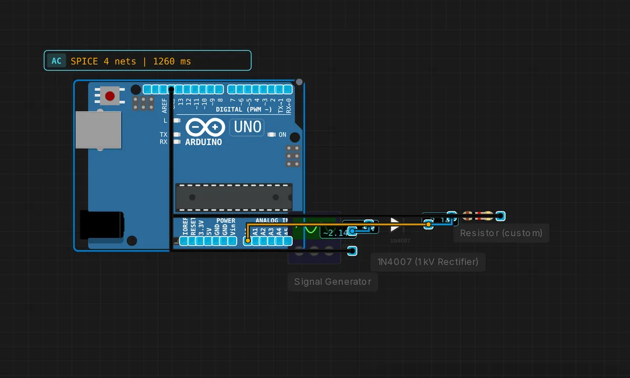Select the Arduino digital pin 7
Viewport: 630px width, 378px height.
coord(233,89)
